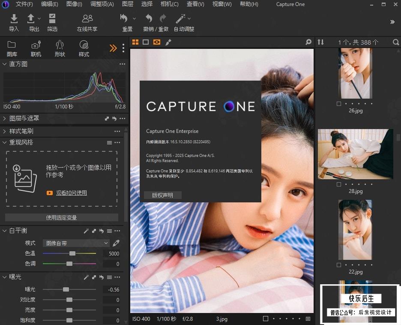Click the browser search magnifier icon
The width and height of the screenshot is (401, 325).
pos(395,42)
